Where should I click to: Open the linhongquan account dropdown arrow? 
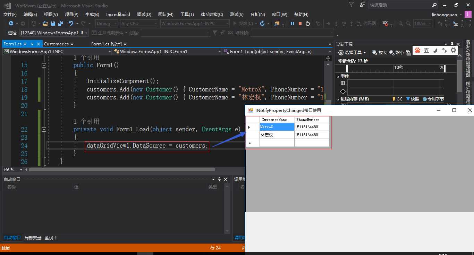click(461, 15)
